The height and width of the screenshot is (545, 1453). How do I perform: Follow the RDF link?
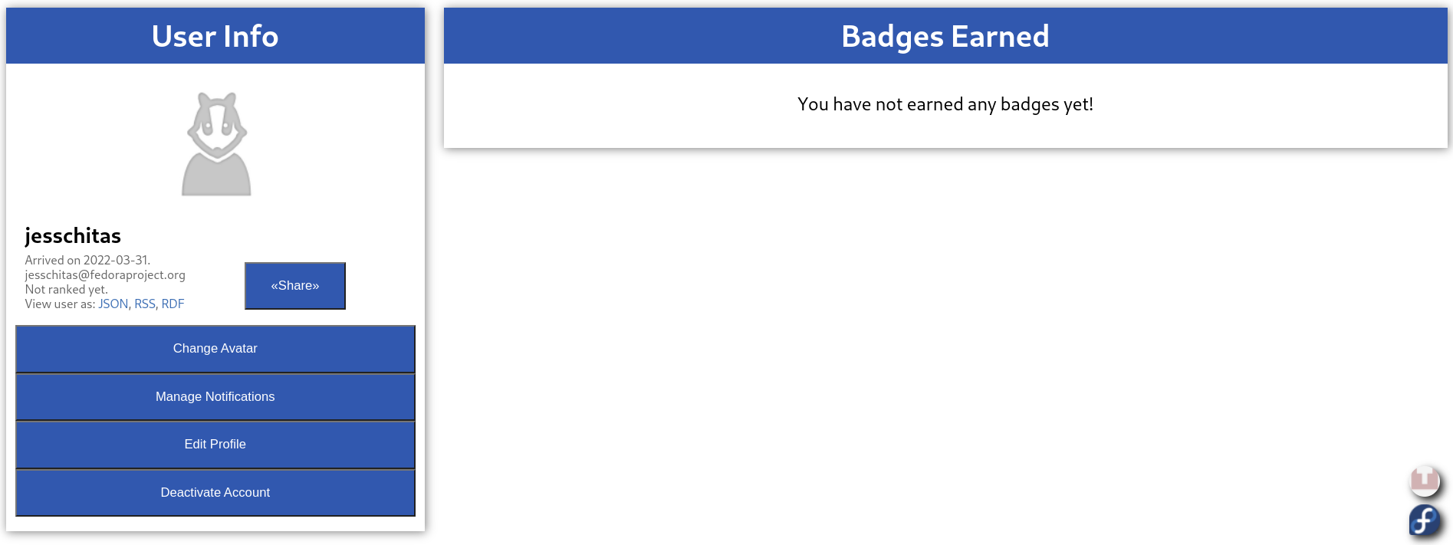(x=173, y=304)
